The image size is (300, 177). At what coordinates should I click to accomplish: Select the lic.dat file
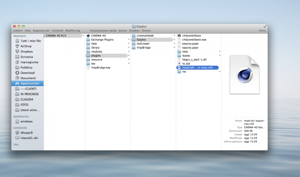click(184, 64)
